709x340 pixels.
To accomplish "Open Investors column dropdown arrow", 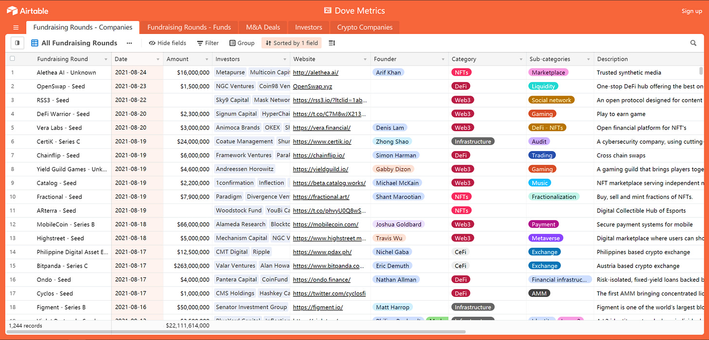I will click(x=284, y=59).
